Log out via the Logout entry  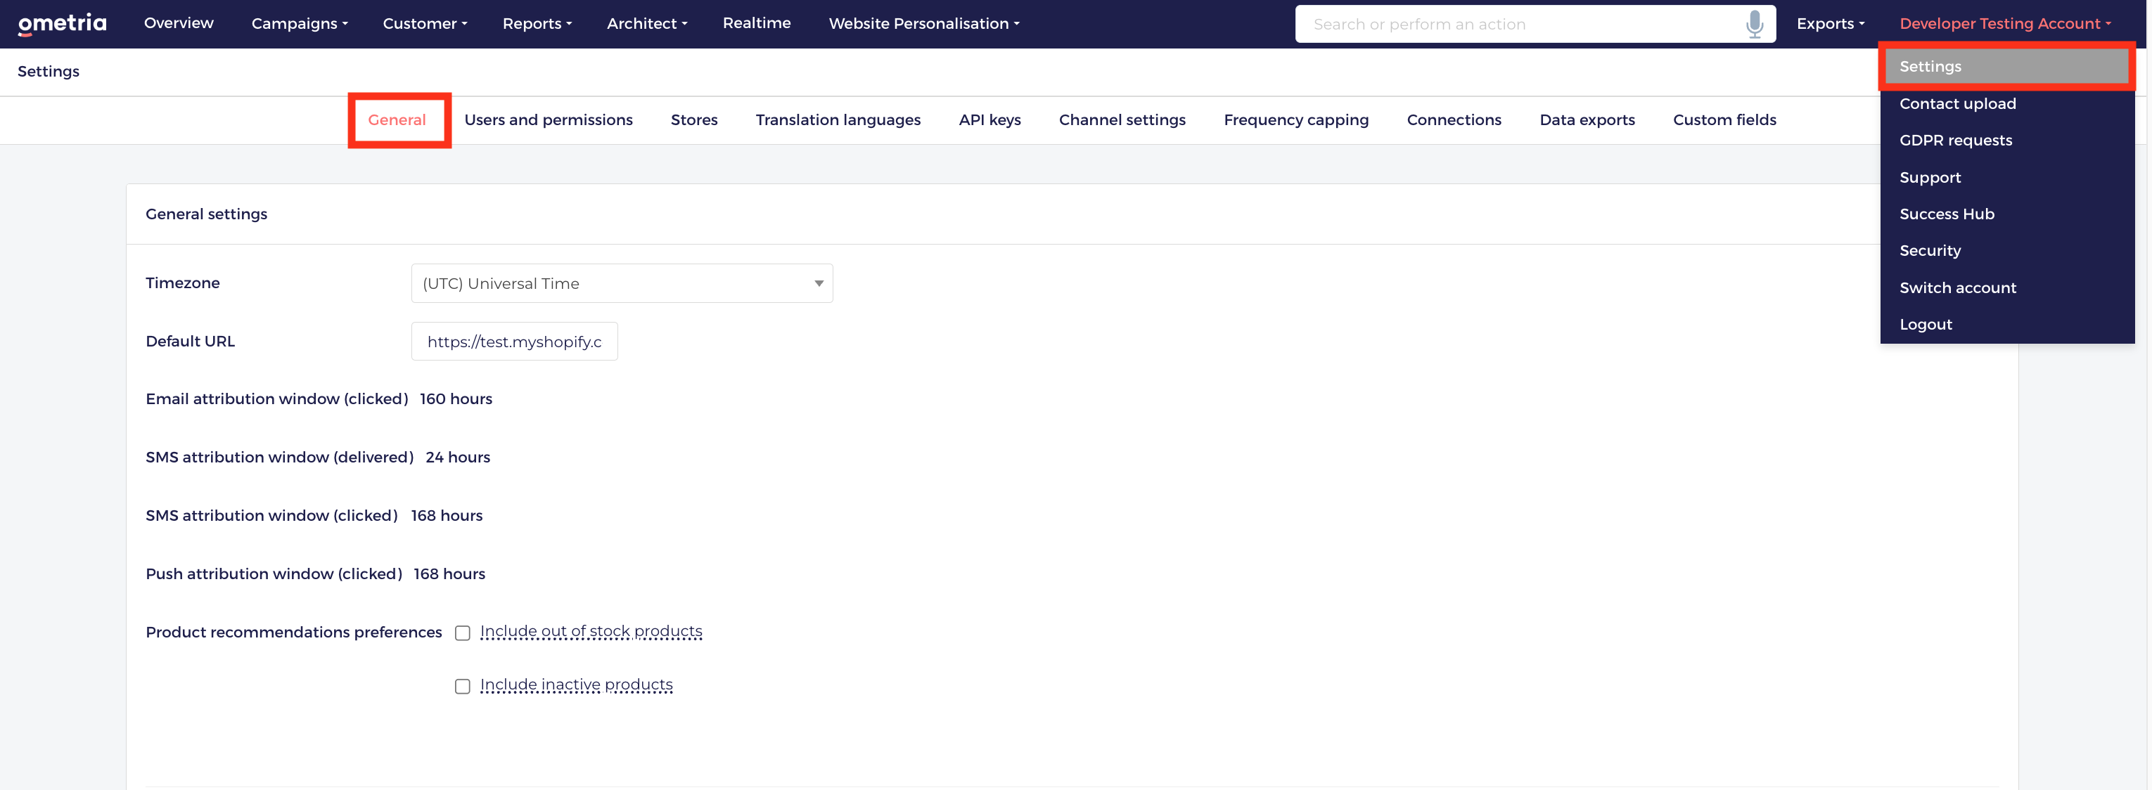pos(1926,324)
